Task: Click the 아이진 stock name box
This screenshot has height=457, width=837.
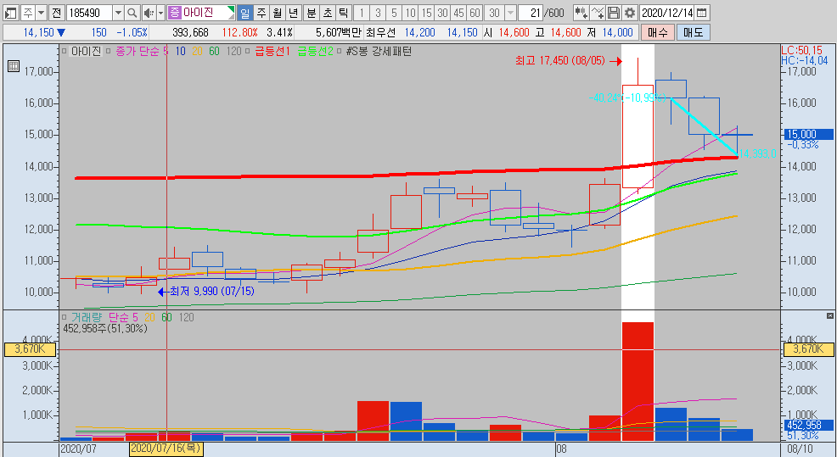Action: [x=201, y=13]
